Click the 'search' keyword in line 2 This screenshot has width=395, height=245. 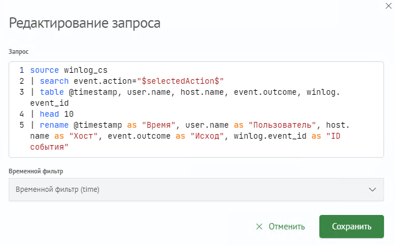coord(54,81)
